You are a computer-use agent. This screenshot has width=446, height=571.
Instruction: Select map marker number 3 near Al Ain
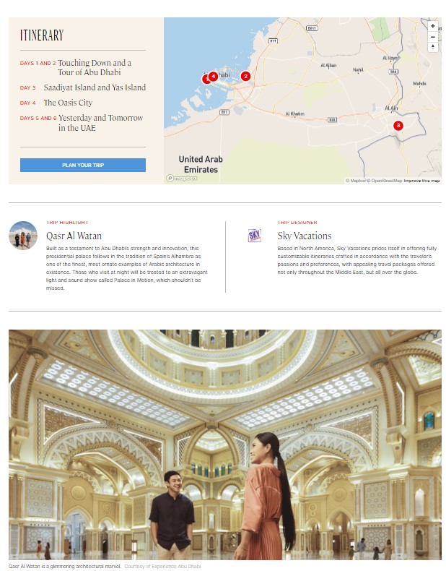pos(398,126)
